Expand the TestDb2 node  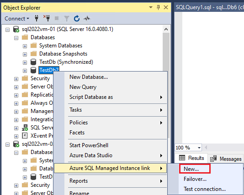click(x=25, y=71)
